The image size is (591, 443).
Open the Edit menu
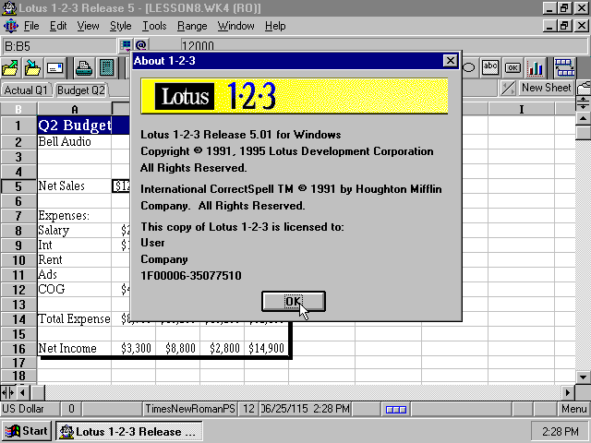pyautogui.click(x=58, y=26)
